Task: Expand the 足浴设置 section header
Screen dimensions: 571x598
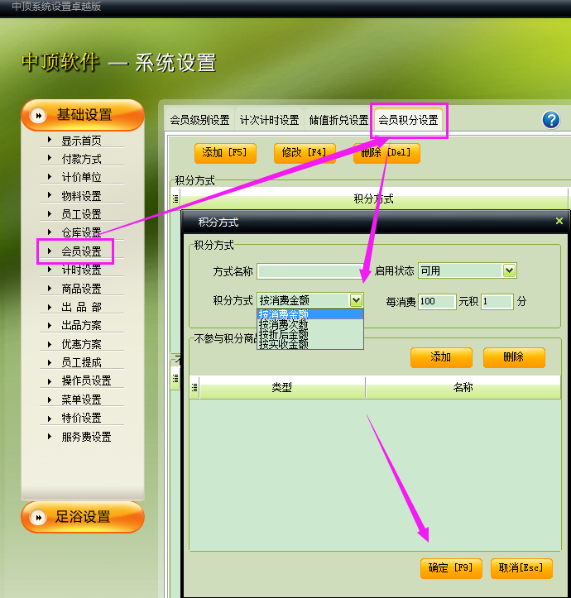Action: tap(83, 517)
